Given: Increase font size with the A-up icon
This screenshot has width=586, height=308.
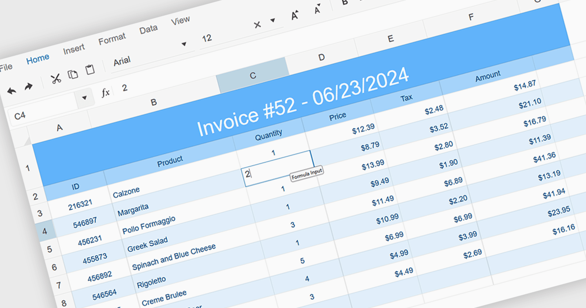Looking at the screenshot, I should (295, 16).
